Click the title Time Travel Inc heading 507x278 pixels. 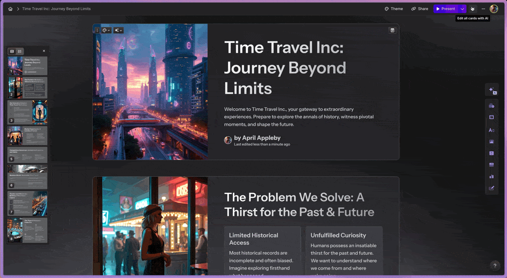[x=285, y=68]
